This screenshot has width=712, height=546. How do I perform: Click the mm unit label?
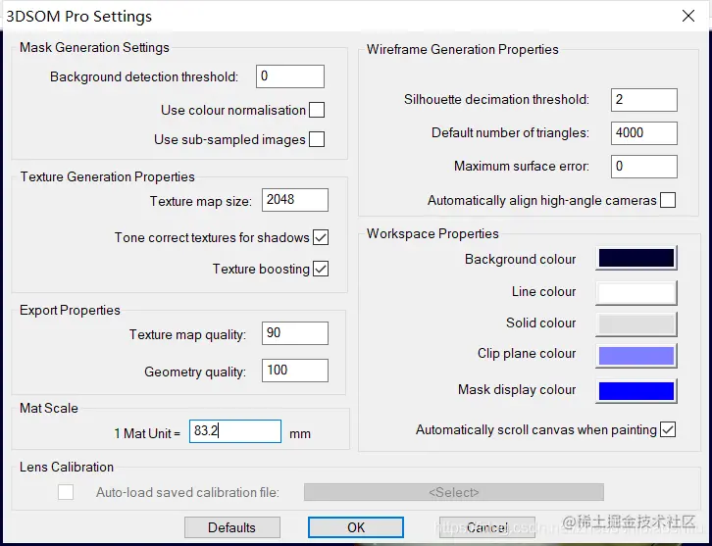pyautogui.click(x=300, y=434)
